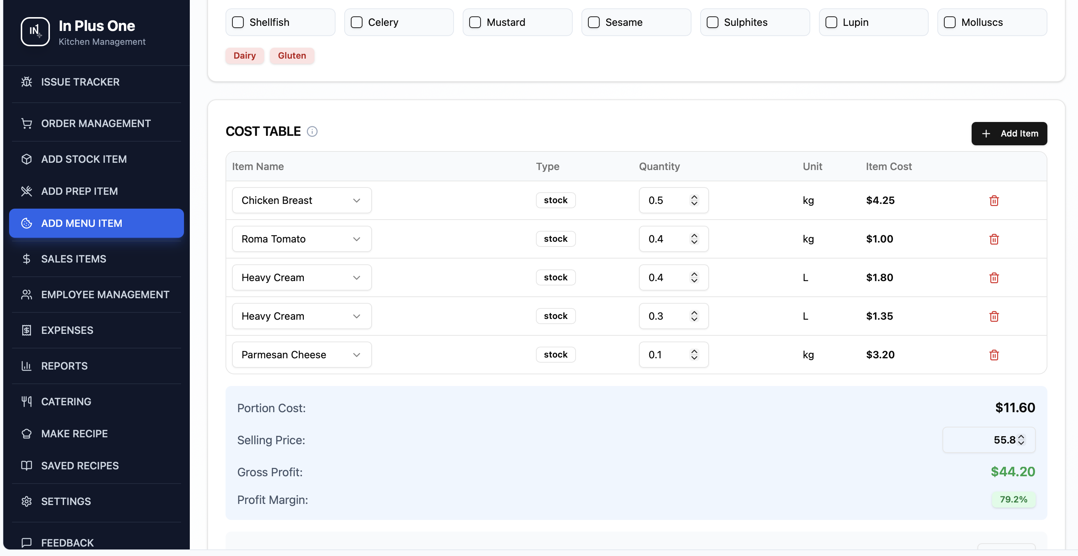Remove Parmesan Cheese using its trash icon

pyautogui.click(x=994, y=355)
